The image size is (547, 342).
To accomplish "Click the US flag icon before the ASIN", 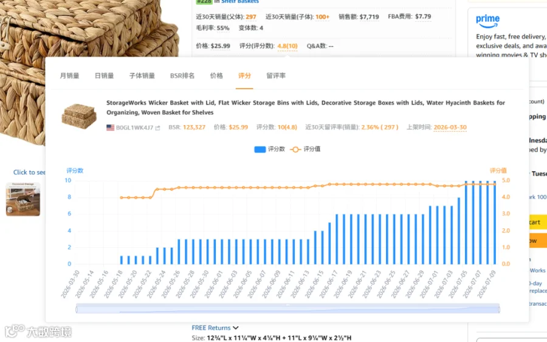I will (x=110, y=128).
